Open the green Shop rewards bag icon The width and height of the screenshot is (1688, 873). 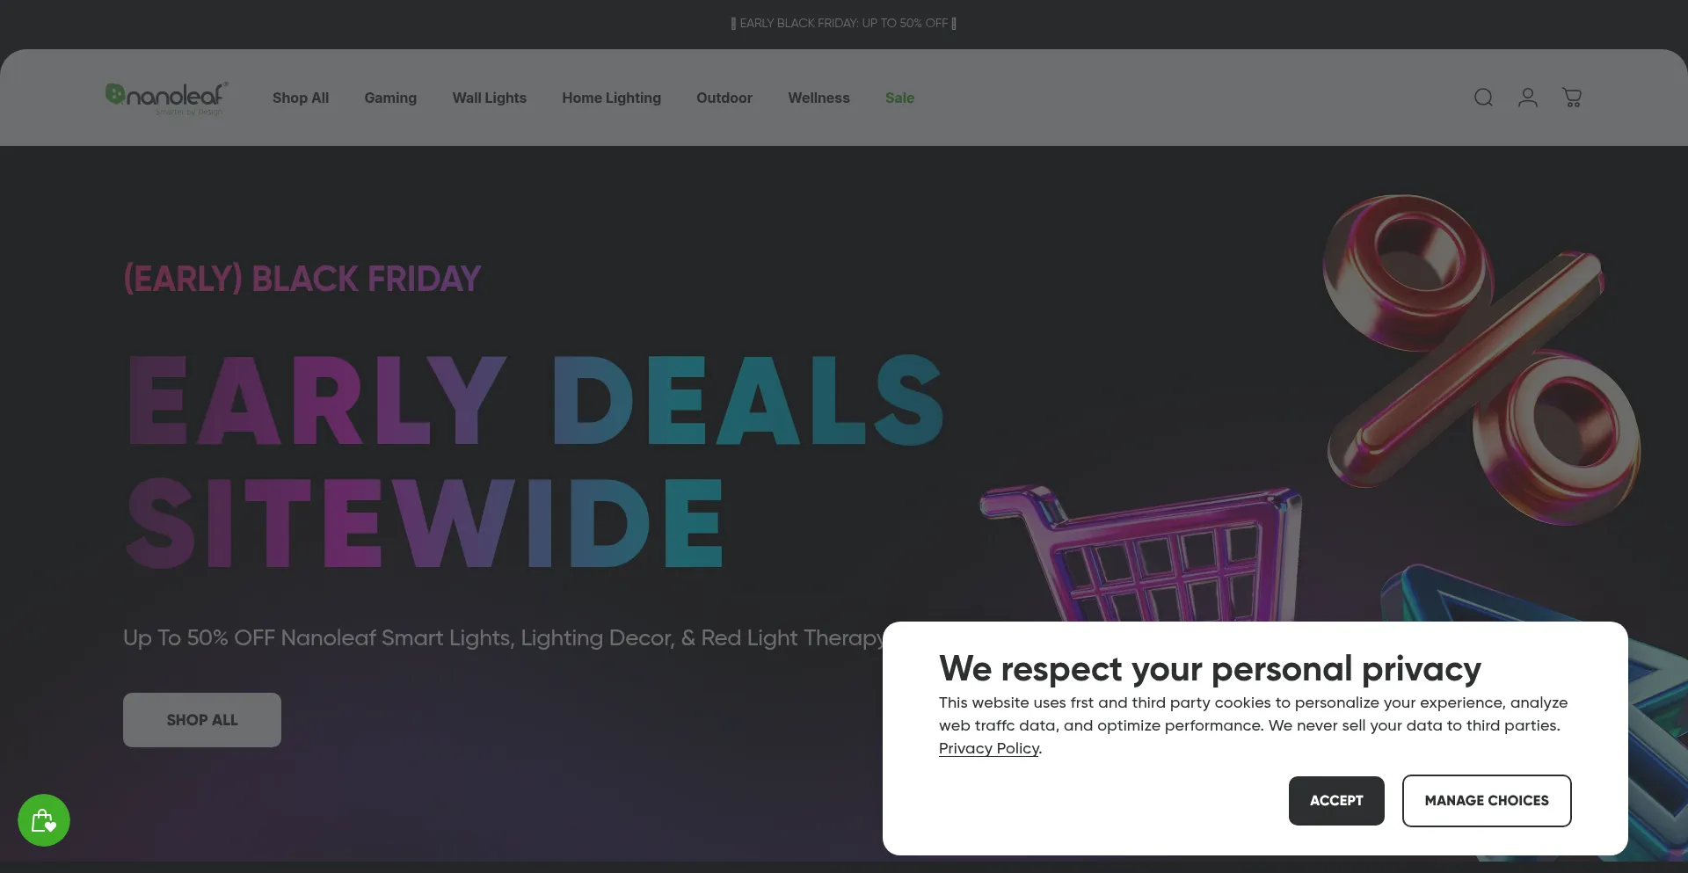click(x=44, y=820)
